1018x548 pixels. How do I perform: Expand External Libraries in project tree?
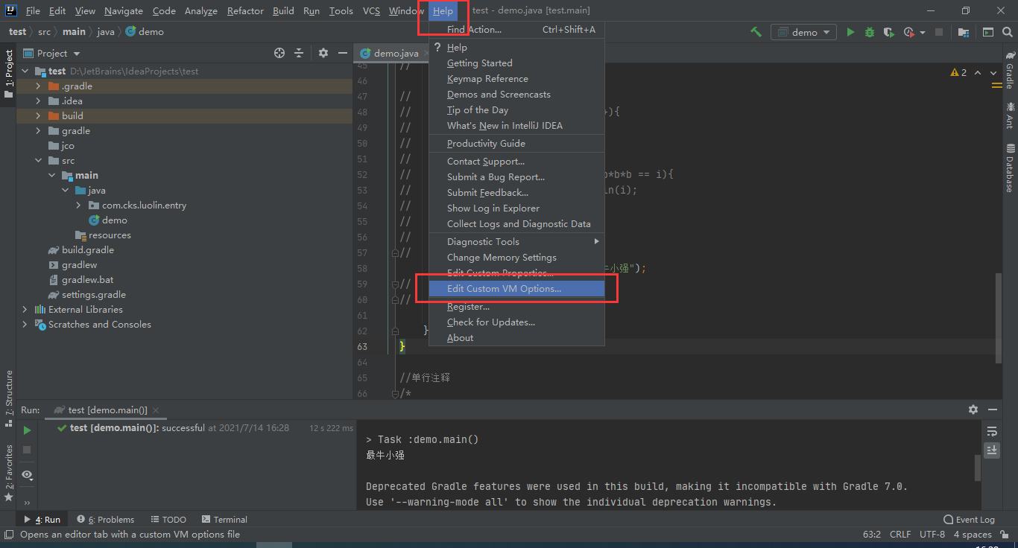pos(25,310)
